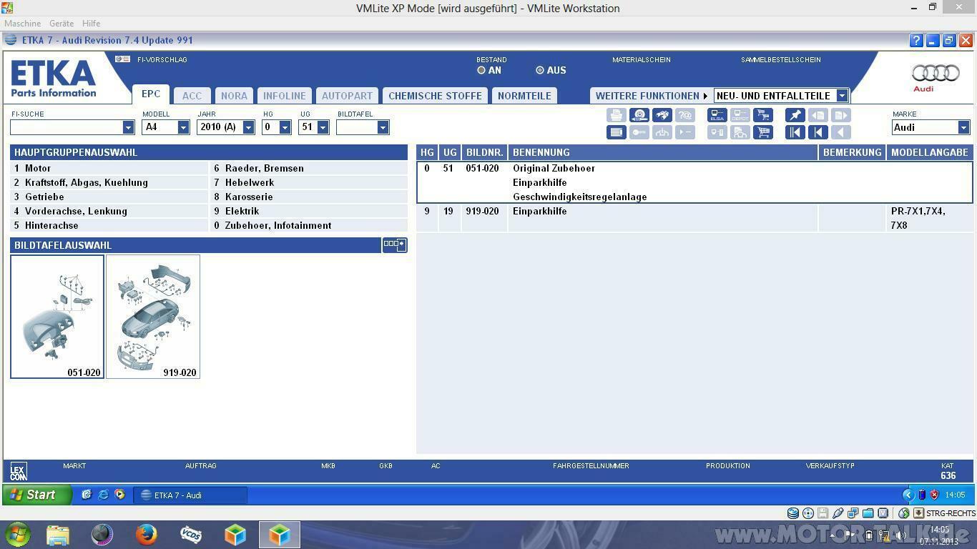Viewport: 977px width, 549px height.
Task: Switch to the Chemische Stoffe tab
Action: click(x=435, y=96)
